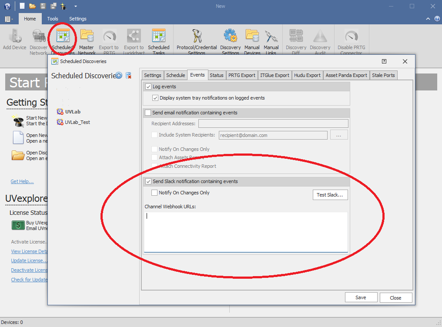The width and height of the screenshot is (442, 327).
Task: Toggle Include System Recipients checkbox
Action: (x=154, y=135)
